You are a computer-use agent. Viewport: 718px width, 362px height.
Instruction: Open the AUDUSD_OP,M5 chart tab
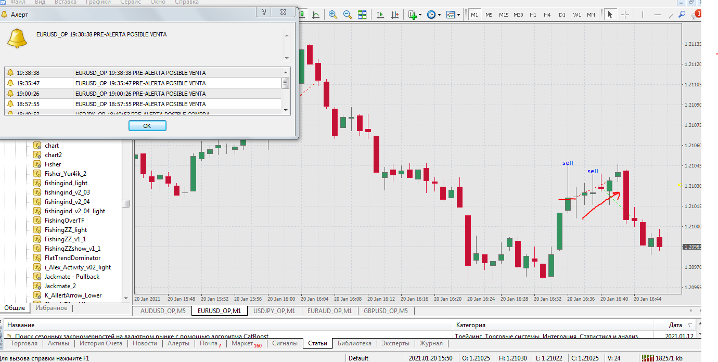tap(163, 311)
